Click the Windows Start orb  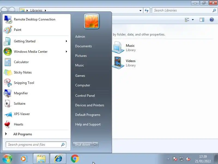(7, 159)
